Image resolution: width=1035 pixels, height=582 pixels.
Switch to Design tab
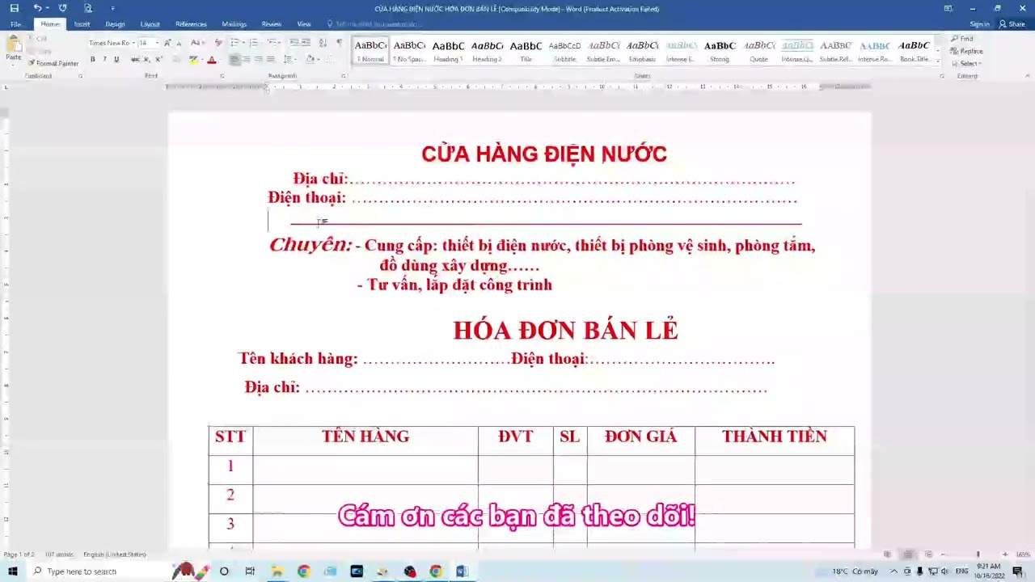[x=115, y=24]
